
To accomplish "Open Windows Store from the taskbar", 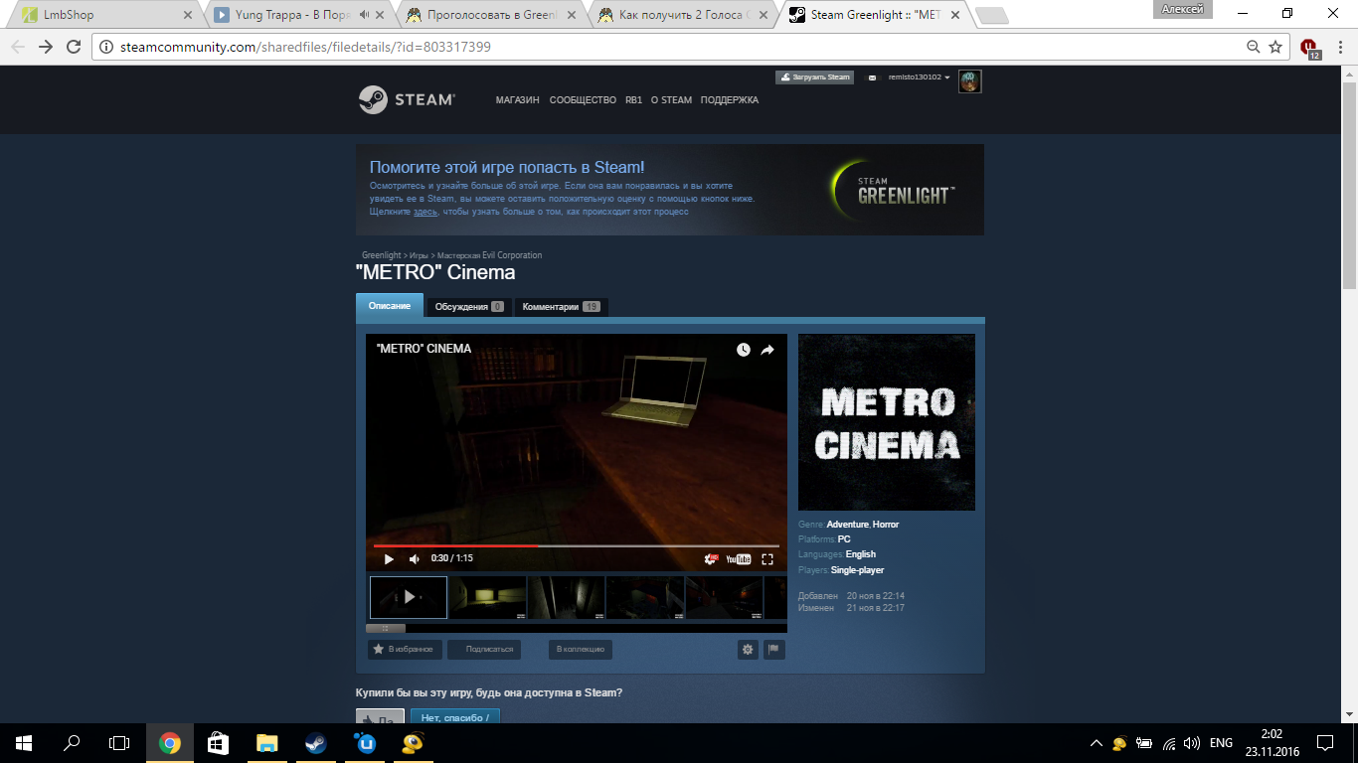I will (218, 743).
